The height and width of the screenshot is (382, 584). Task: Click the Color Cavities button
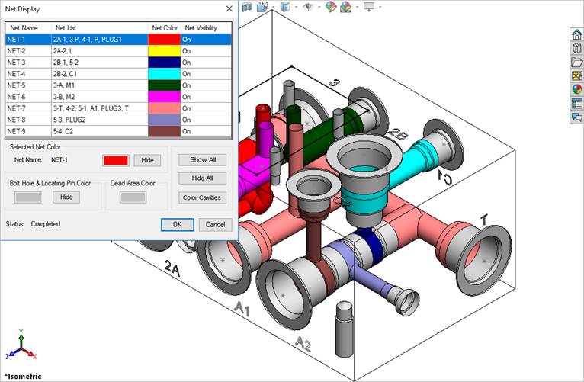click(x=202, y=197)
